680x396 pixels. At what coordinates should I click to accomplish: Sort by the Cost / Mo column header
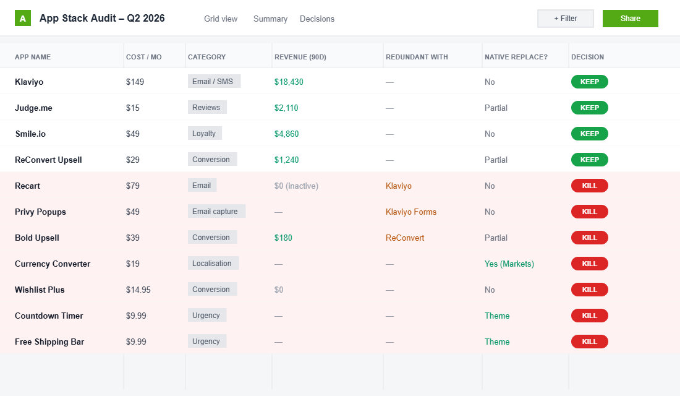(144, 57)
